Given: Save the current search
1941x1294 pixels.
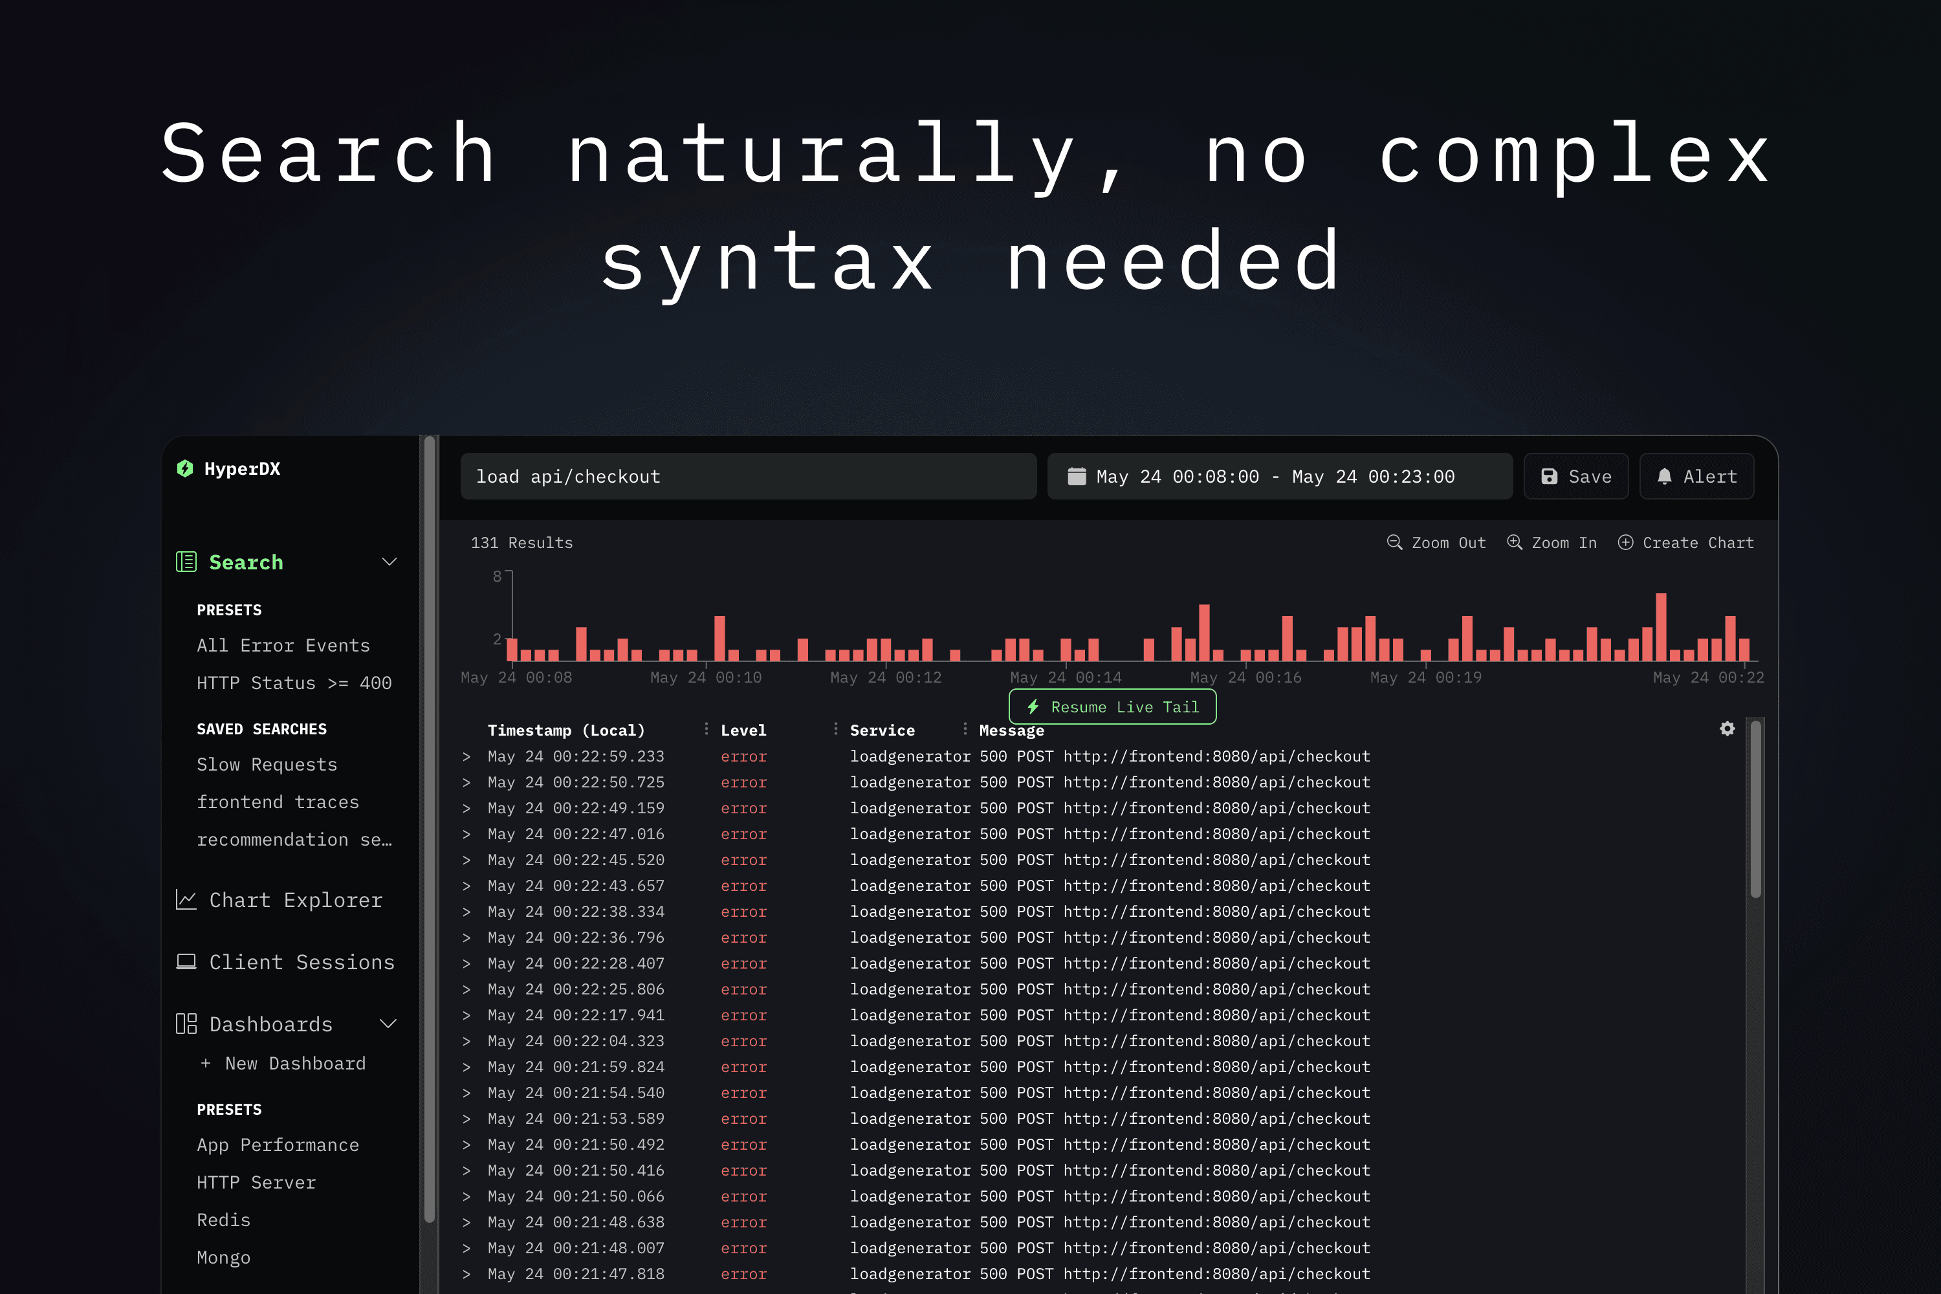Looking at the screenshot, I should 1575,476.
